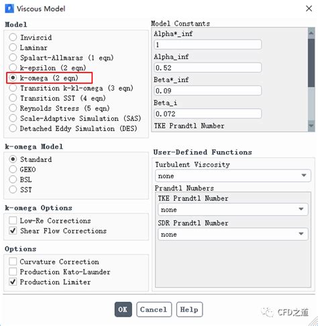Open the SDR Prandtl Number dropdown
This screenshot has height=326, width=318.
pos(233,234)
